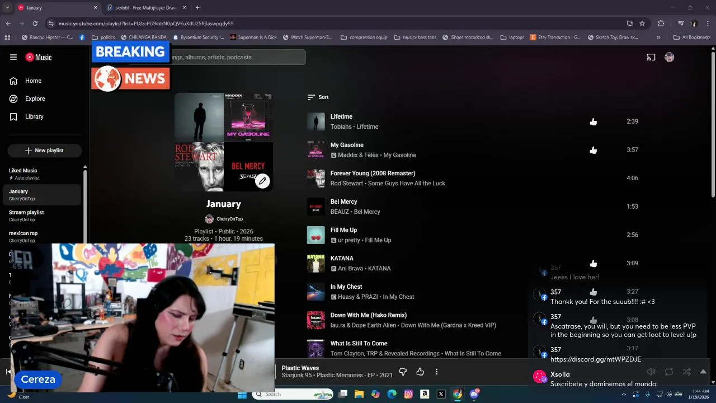Cast to a device using the cast icon

click(x=651, y=57)
